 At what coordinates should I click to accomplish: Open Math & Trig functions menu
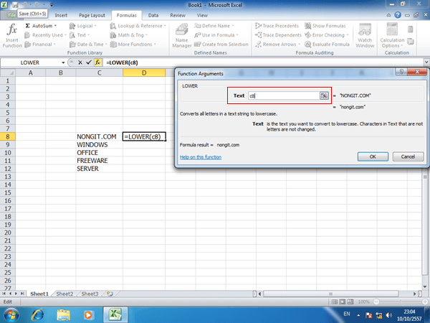tap(129, 35)
